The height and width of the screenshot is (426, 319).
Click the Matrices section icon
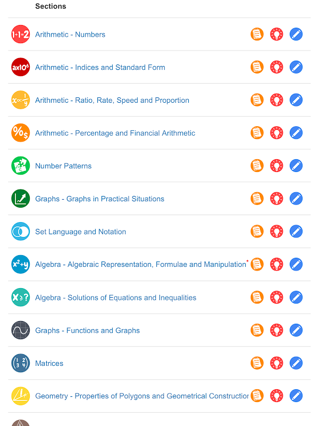[21, 363]
